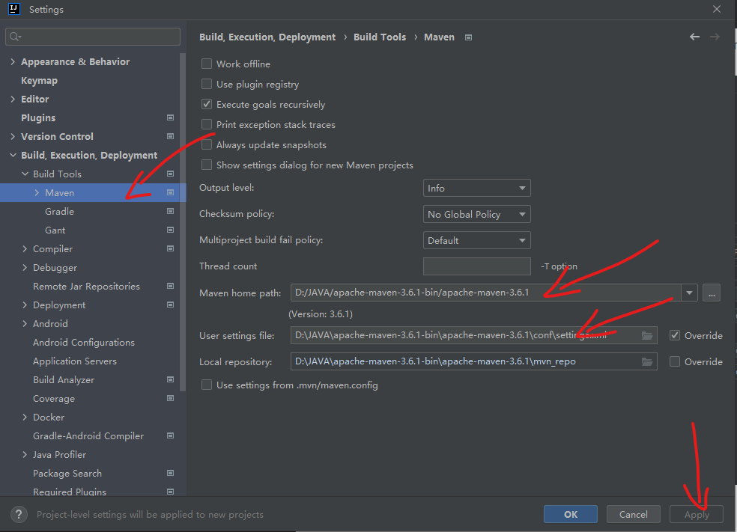Close the Settings dialog window
Image resolution: width=737 pixels, height=532 pixels.
716,9
